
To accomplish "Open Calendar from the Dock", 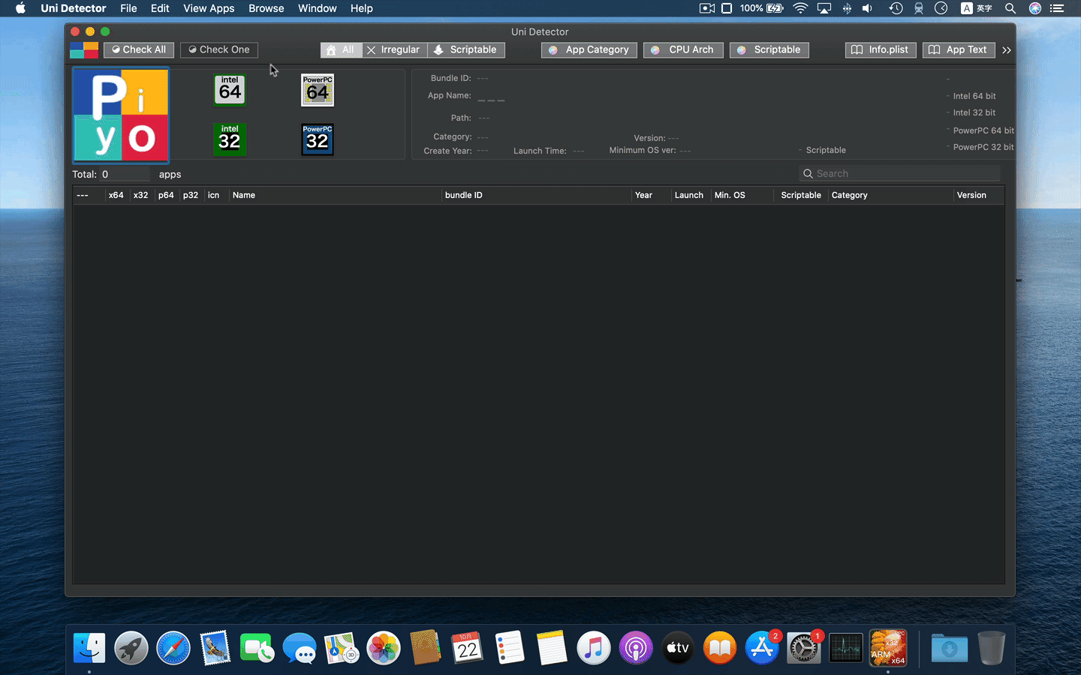I will pyautogui.click(x=468, y=647).
